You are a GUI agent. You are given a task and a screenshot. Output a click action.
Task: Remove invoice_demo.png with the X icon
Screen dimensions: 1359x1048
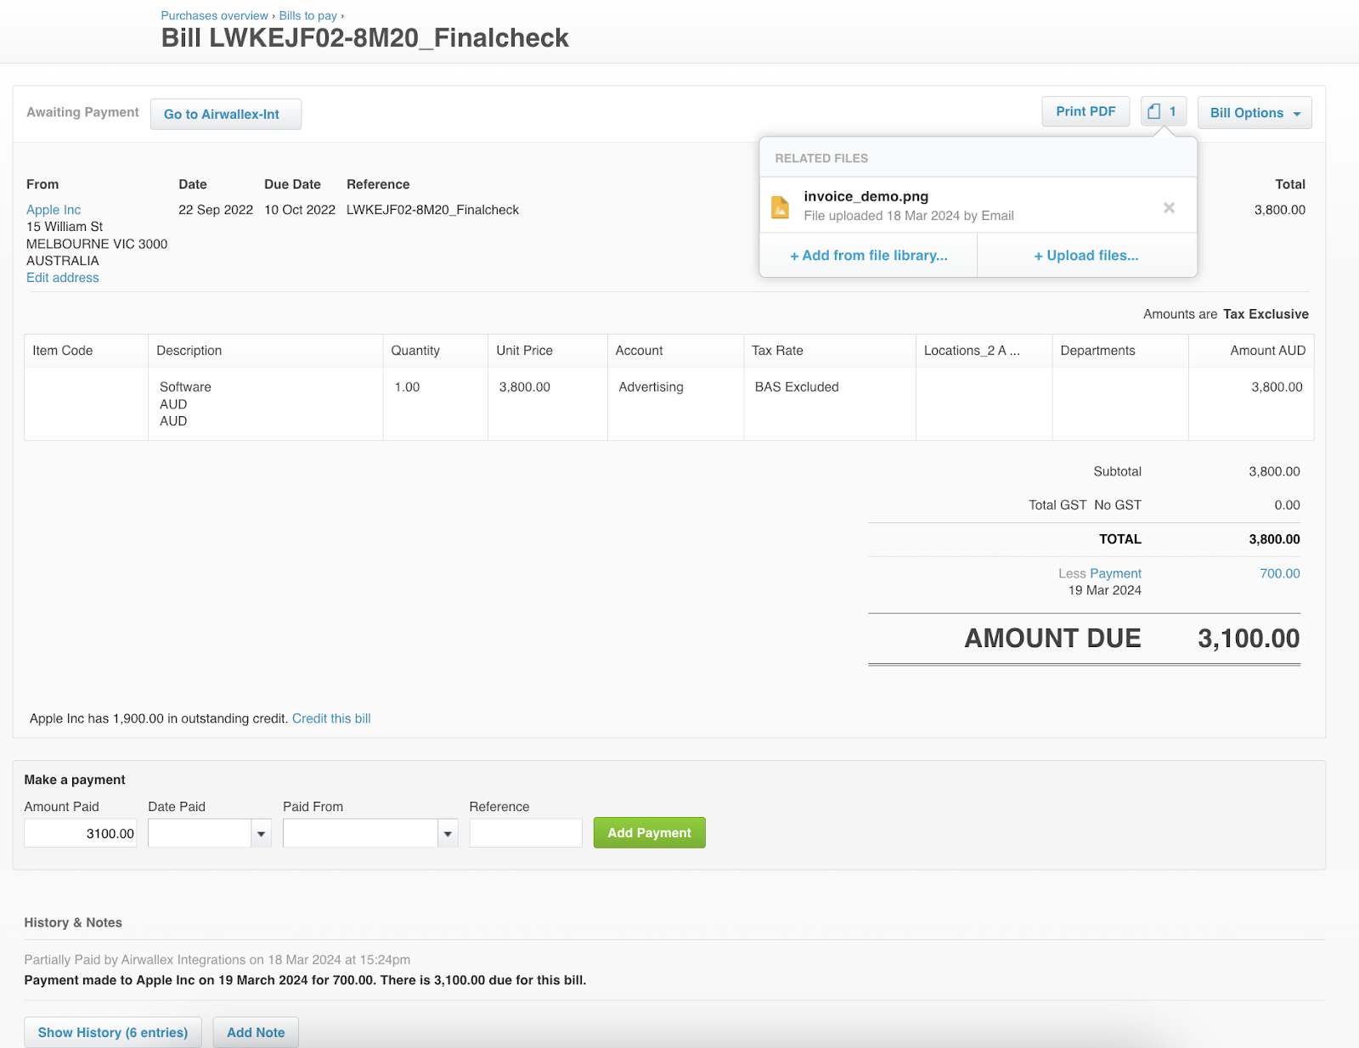[1169, 208]
